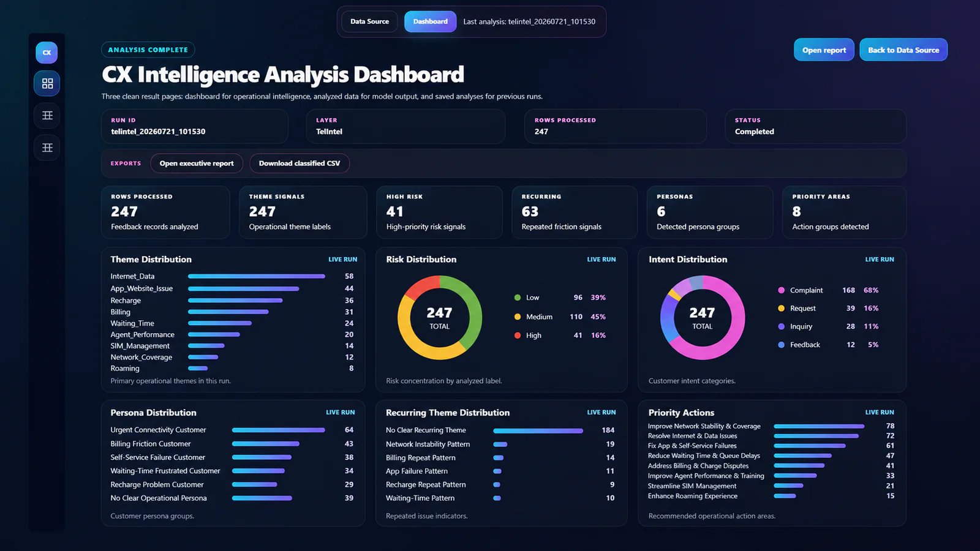Screen dimensions: 980x551
Task: Click the CX logo icon in sidebar
Action: 47,53
